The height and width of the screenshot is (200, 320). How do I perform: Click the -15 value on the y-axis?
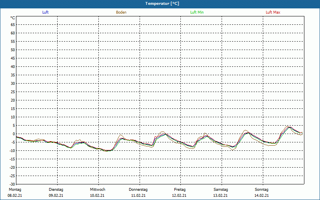click(x=12, y=159)
